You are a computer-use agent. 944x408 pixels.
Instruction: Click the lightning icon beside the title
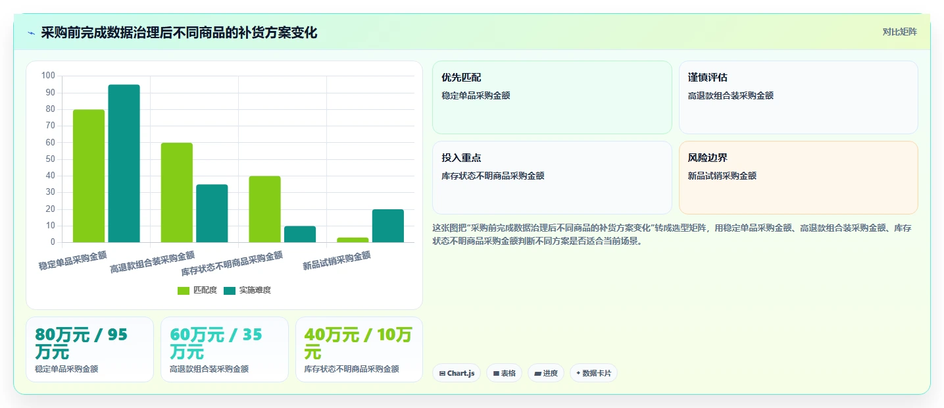pyautogui.click(x=31, y=33)
